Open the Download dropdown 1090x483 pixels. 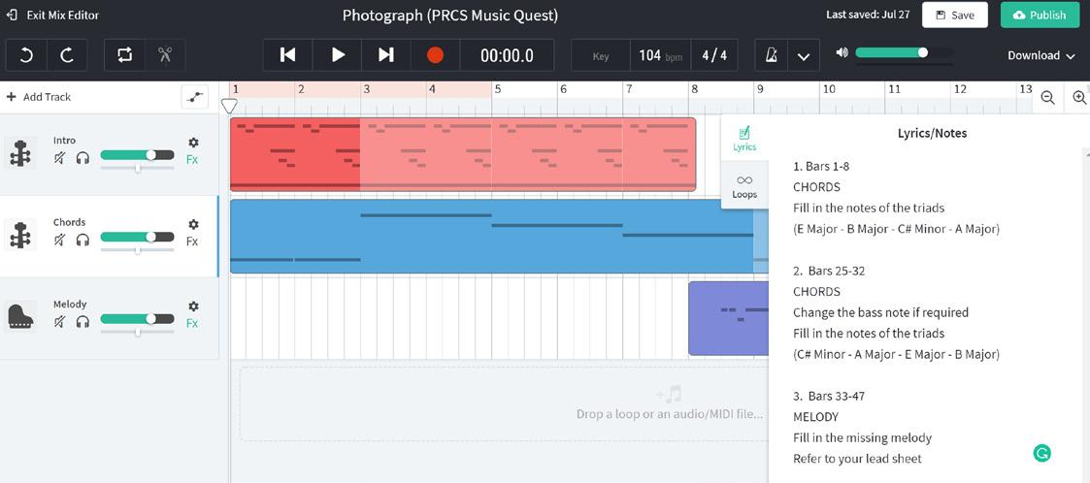coord(1040,55)
